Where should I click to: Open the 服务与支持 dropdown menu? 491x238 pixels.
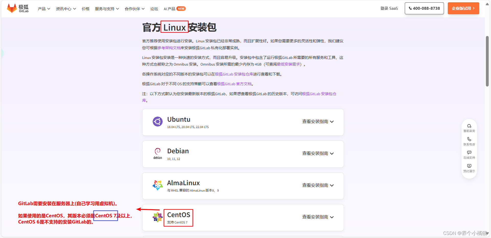point(107,9)
